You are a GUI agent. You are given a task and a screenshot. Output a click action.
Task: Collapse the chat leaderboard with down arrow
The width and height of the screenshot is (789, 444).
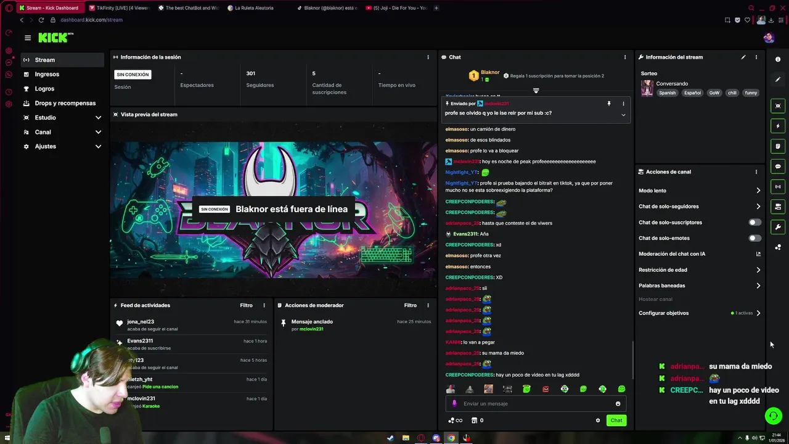[x=536, y=91]
